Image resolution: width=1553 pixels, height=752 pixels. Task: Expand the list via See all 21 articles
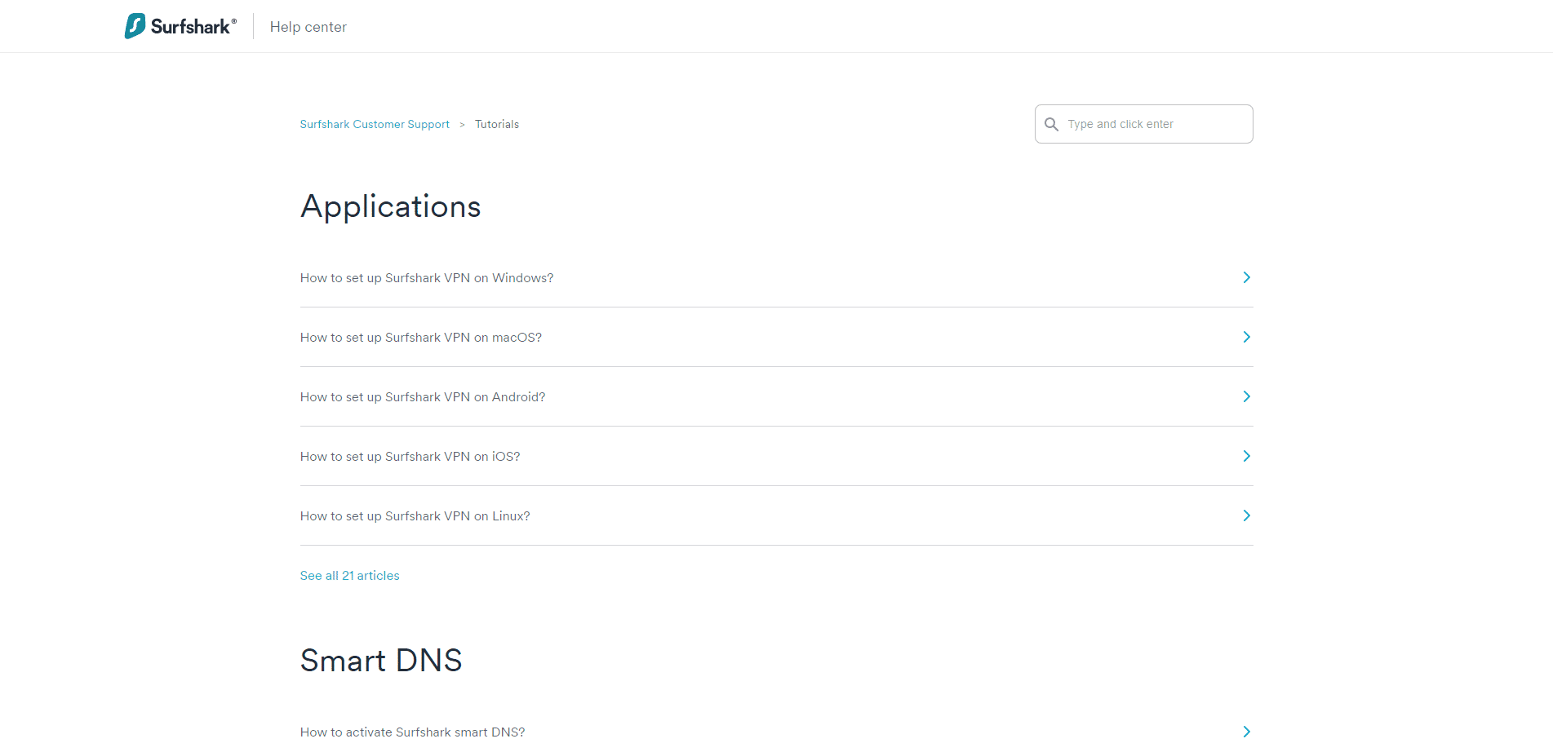(x=350, y=576)
